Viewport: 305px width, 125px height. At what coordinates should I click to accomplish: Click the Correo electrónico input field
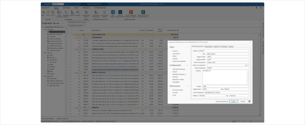click(x=226, y=92)
